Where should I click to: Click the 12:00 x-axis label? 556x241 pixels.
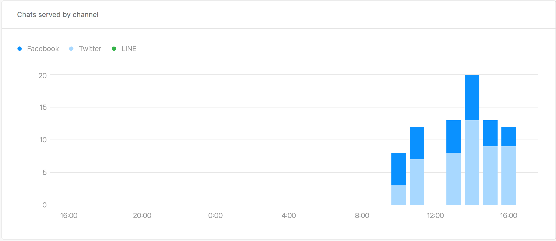435,215
